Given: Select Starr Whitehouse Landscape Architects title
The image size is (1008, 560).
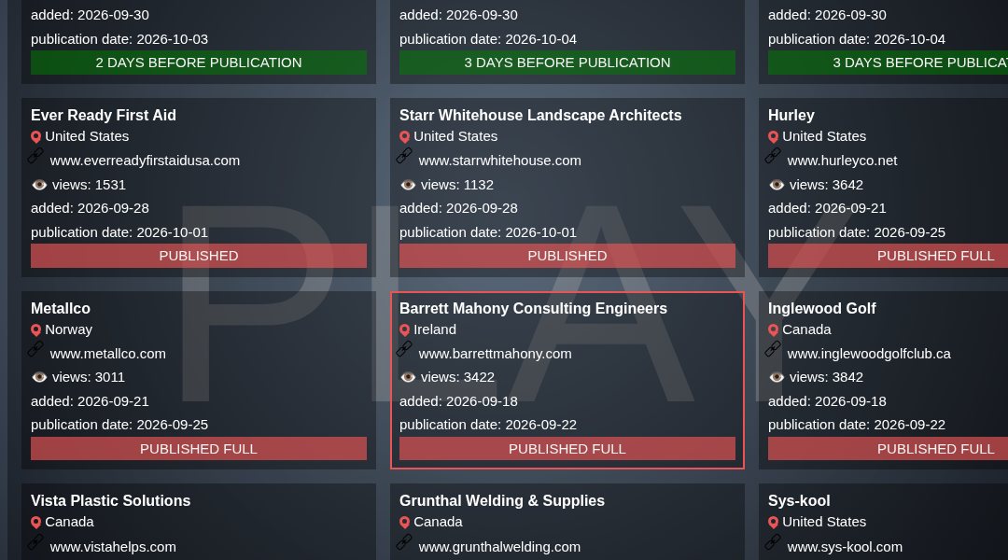Looking at the screenshot, I should (x=540, y=115).
